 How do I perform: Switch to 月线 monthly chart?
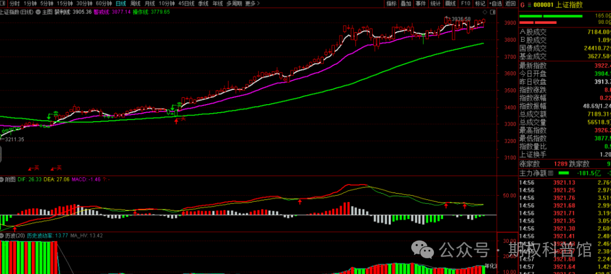click(150, 3)
